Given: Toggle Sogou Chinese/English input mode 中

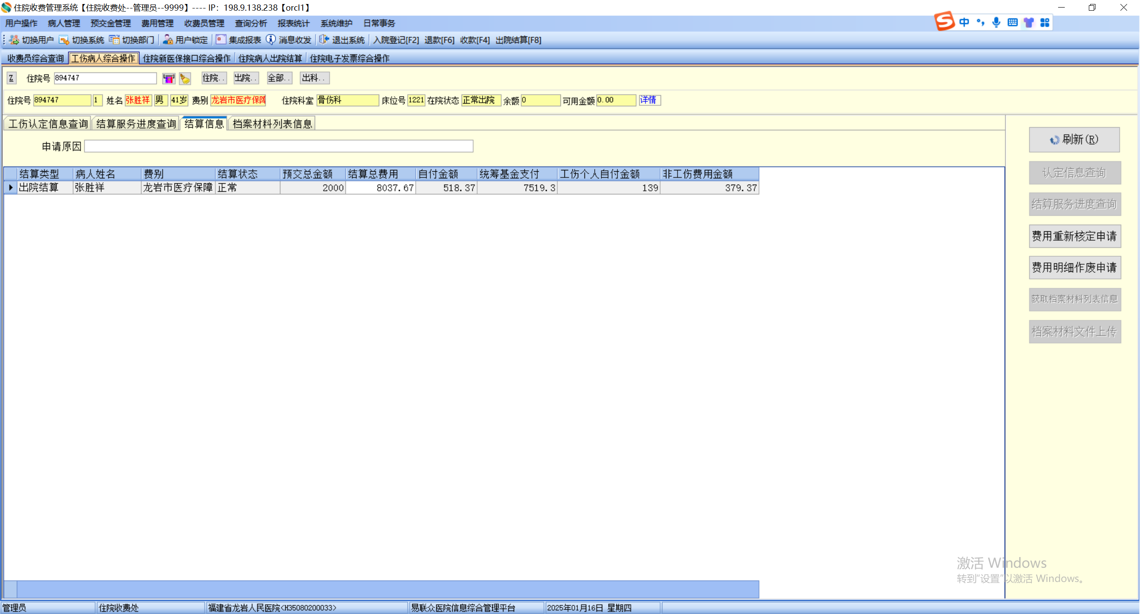Looking at the screenshot, I should 964,22.
